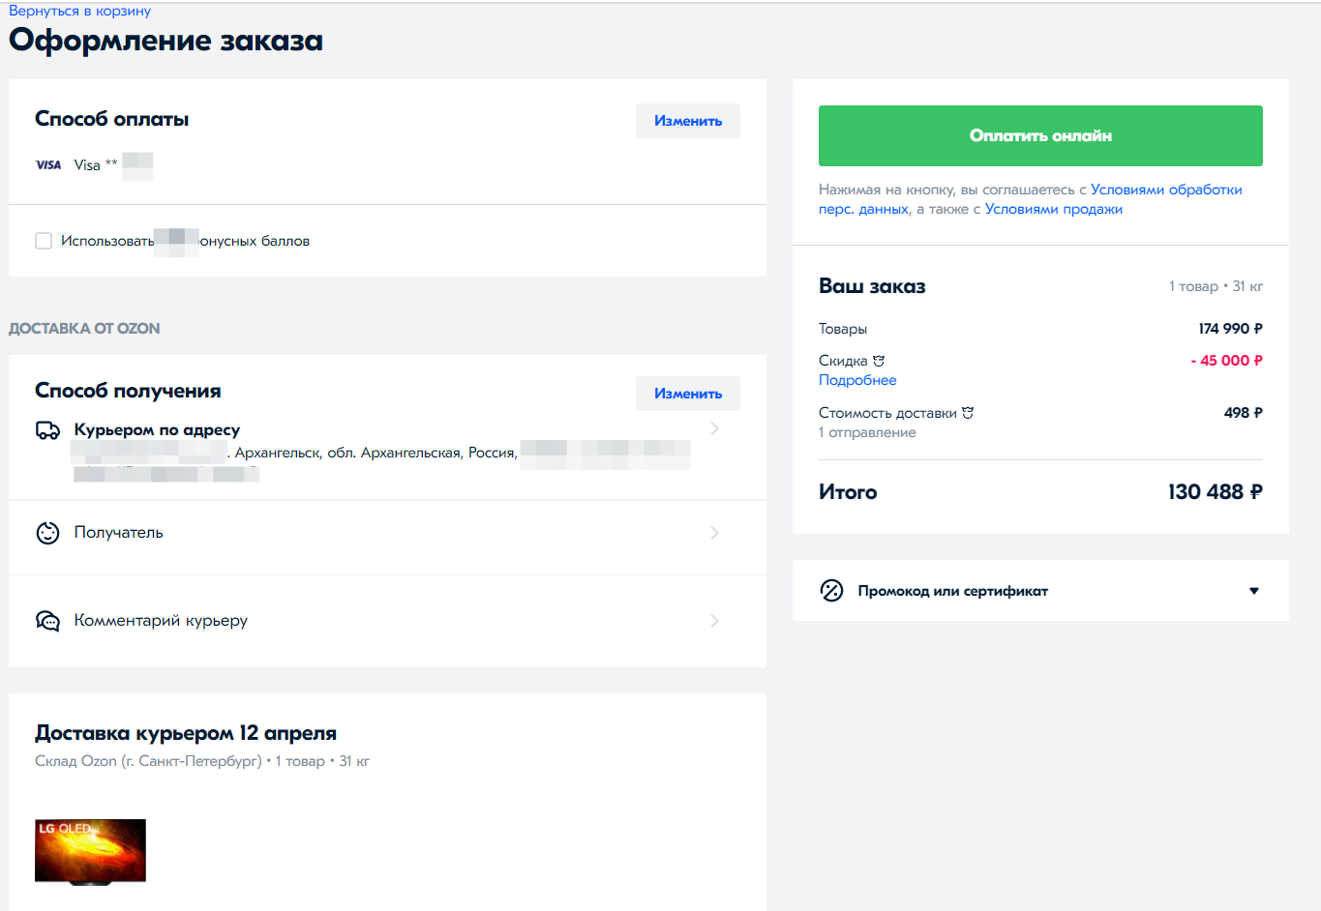Image resolution: width=1321 pixels, height=911 pixels.
Task: Open the Условиями обработки перс. данных link
Action: (x=1165, y=190)
